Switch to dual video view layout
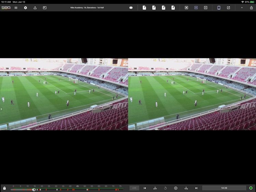Image resolution: width=256 pixels, height=192 pixels. [x=196, y=8]
